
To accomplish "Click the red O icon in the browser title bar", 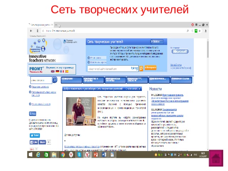I will (192, 25).
